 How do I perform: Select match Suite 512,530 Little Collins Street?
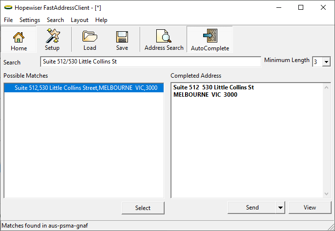click(x=84, y=88)
